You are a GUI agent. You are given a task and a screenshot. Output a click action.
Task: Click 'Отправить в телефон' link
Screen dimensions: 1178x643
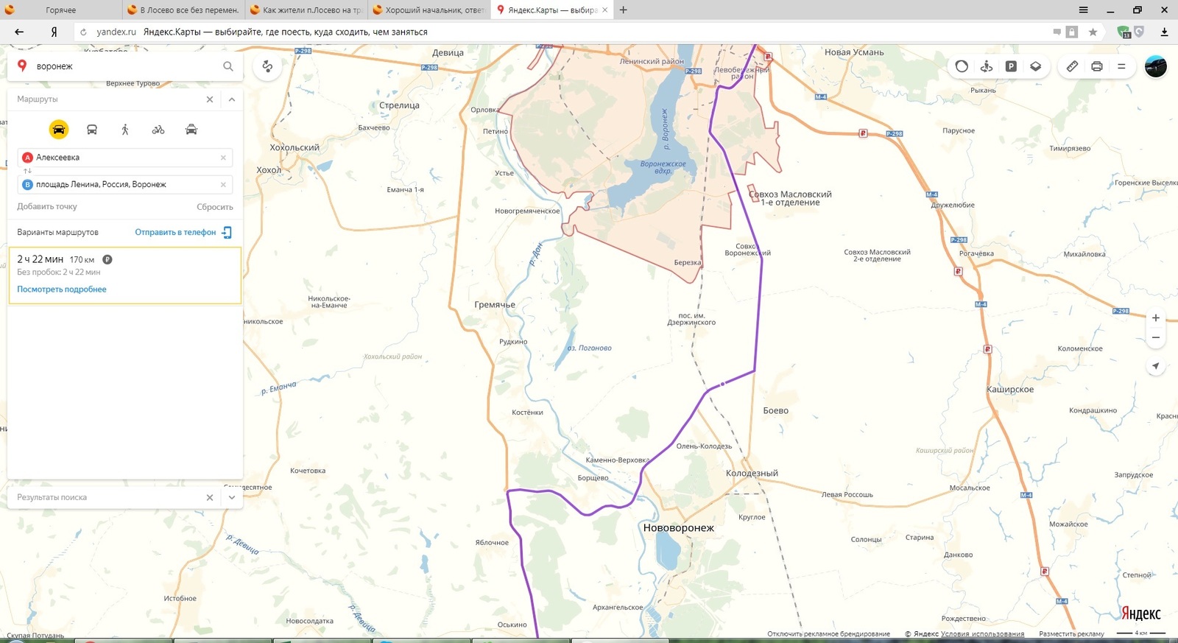175,232
